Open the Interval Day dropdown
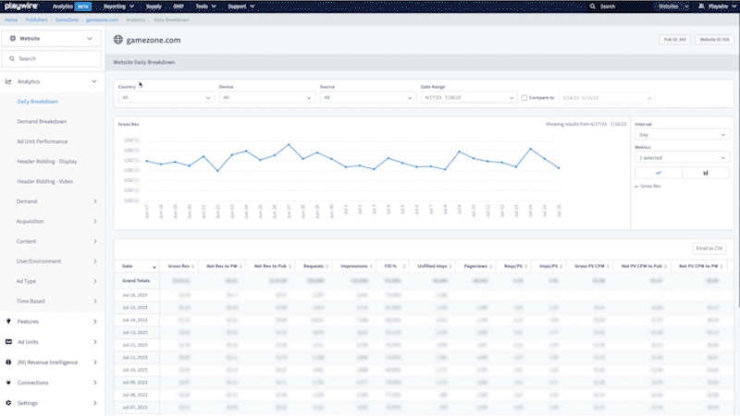The width and height of the screenshot is (740, 416). [682, 134]
